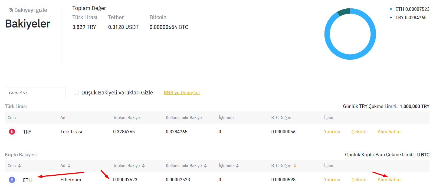Sort crypto table by Coin column

pyautogui.click(x=19, y=166)
